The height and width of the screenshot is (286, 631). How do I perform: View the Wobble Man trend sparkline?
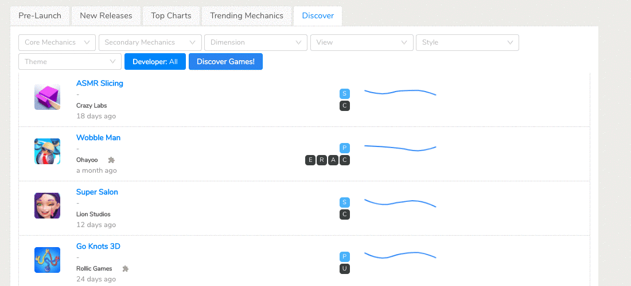(x=400, y=148)
